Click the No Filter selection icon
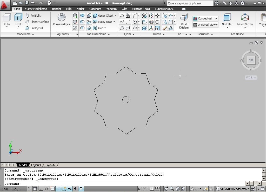266x192 pixels. point(227,18)
